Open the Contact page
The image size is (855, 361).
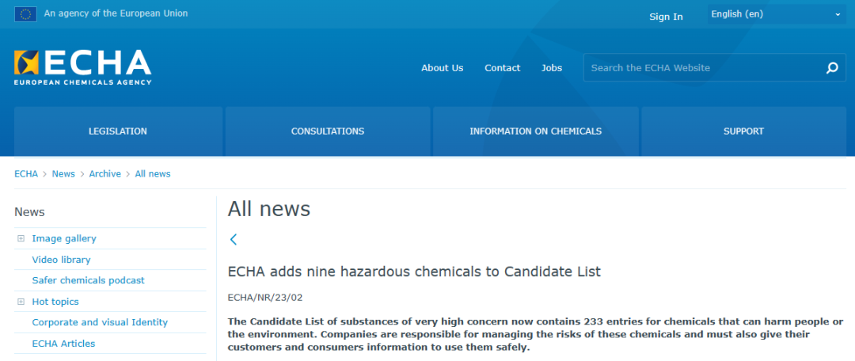[502, 68]
